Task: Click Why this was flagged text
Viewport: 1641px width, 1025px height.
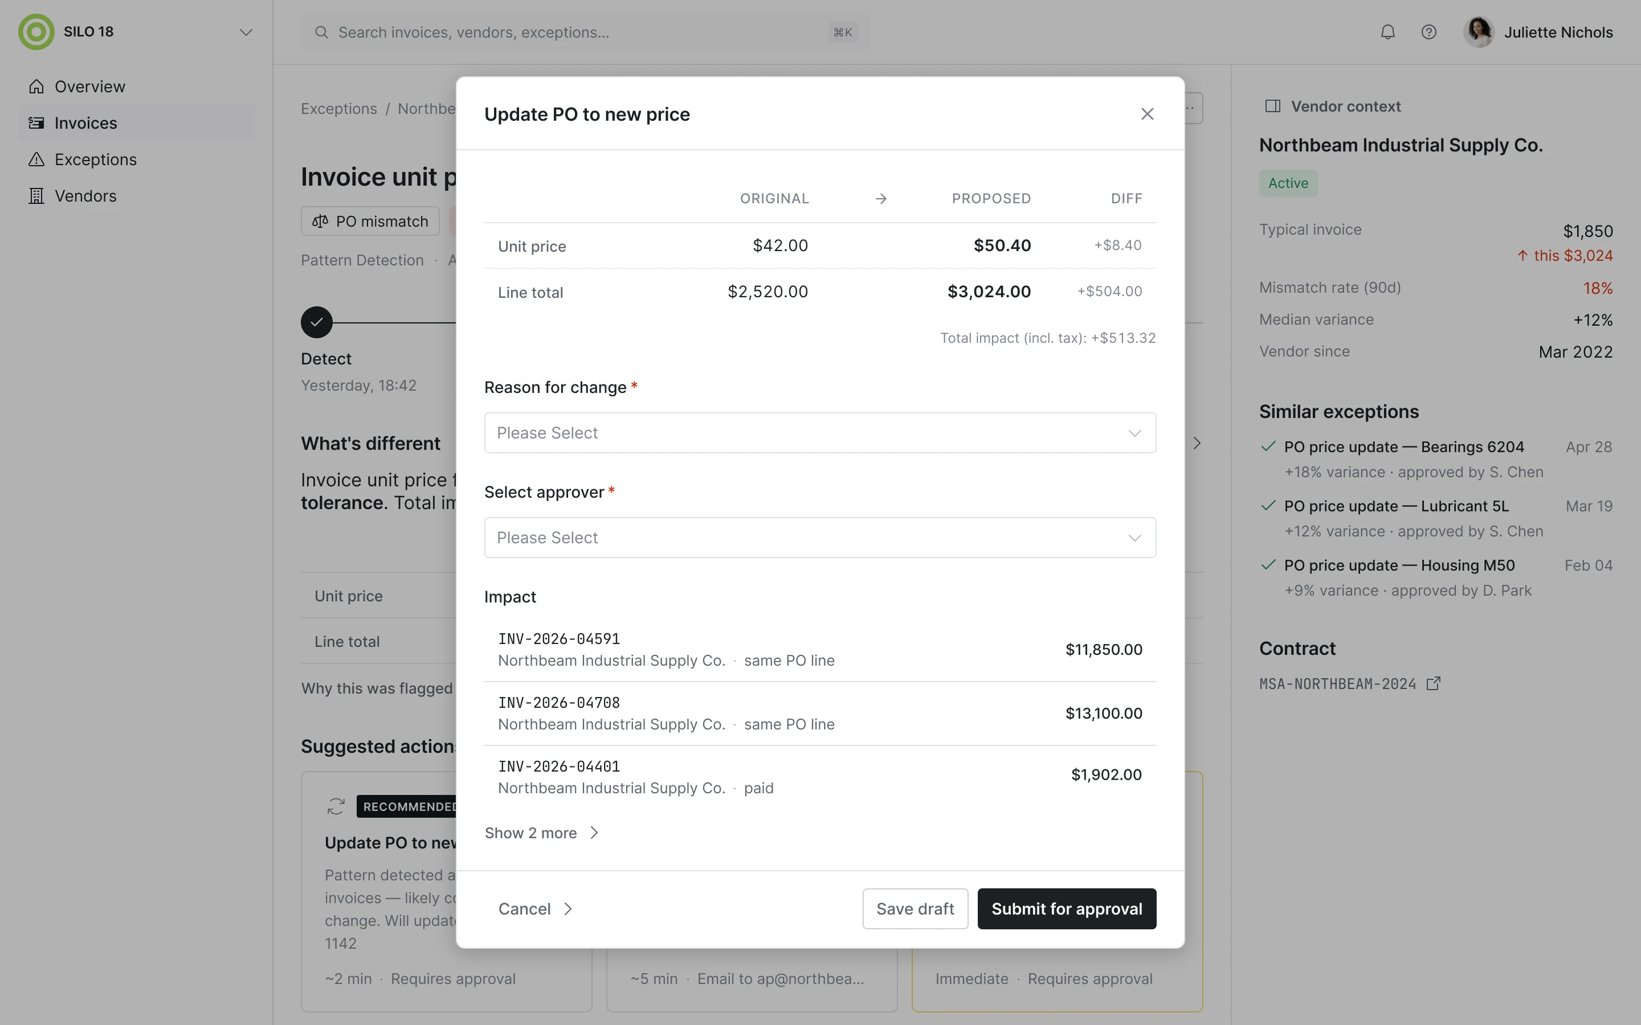Action: (x=377, y=689)
